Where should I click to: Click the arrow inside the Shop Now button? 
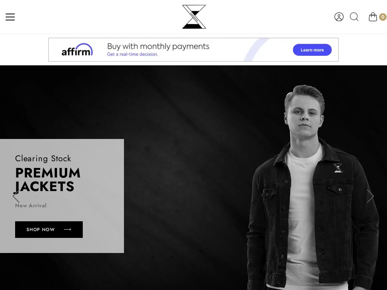67,229
